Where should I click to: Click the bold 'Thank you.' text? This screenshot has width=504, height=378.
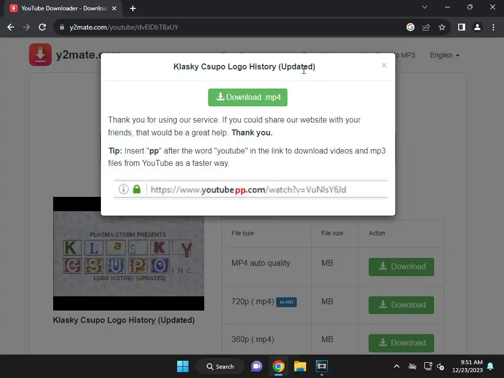pyautogui.click(x=252, y=133)
